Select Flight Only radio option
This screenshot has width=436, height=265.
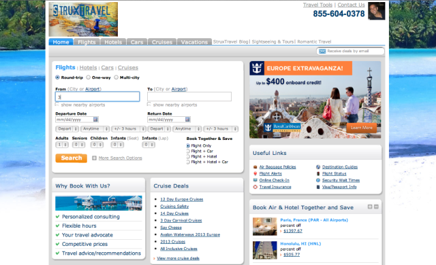[188, 146]
